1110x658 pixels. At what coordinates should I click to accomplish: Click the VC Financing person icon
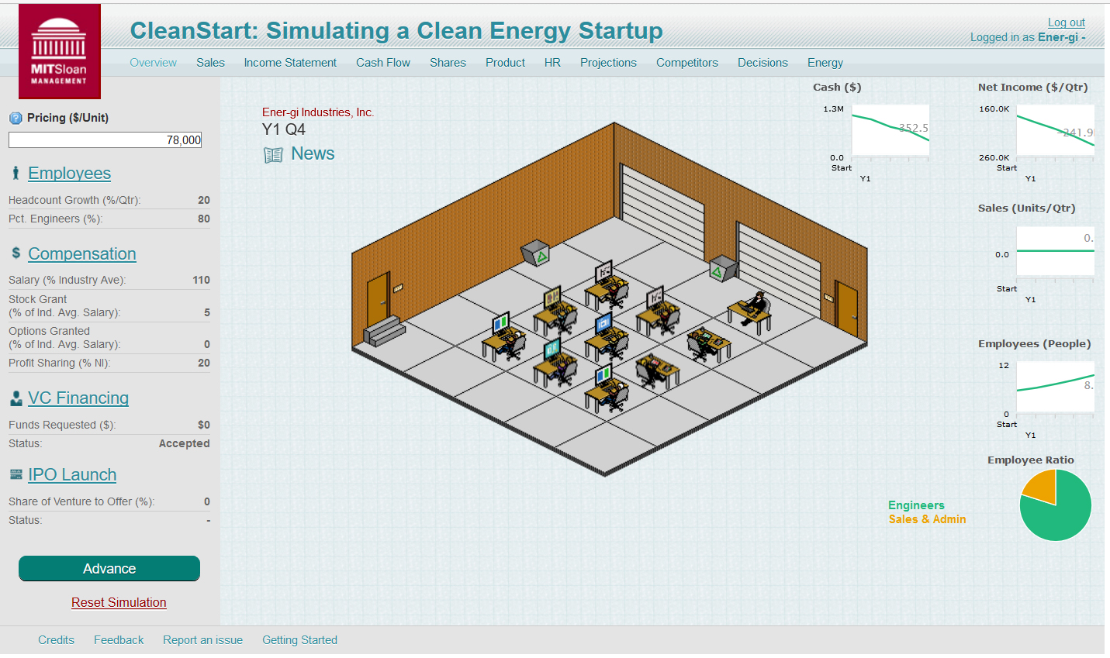point(14,398)
